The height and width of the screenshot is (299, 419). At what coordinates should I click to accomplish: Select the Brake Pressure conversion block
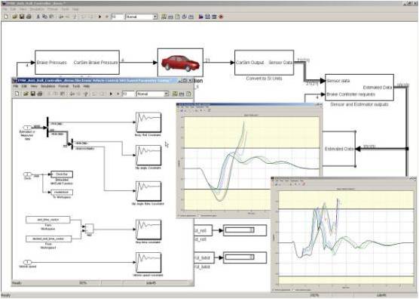point(77,63)
